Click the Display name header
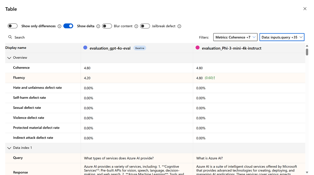The image size is (314, 175). pyautogui.click(x=16, y=48)
